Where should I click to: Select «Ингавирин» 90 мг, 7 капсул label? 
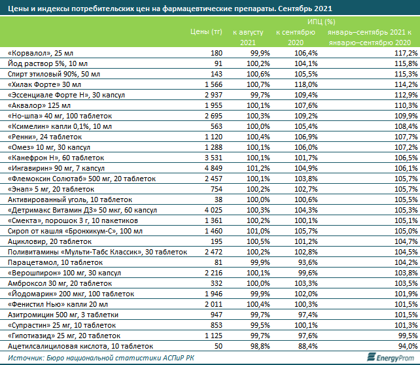click(56, 168)
